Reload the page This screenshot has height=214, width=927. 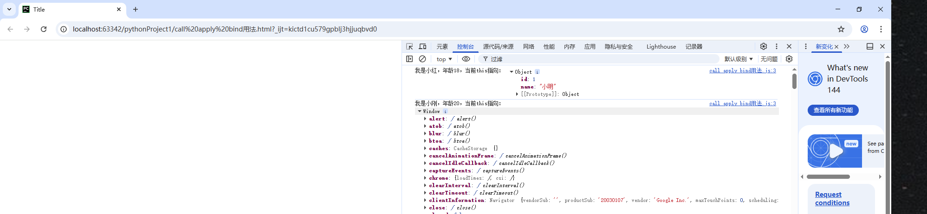coord(44,29)
